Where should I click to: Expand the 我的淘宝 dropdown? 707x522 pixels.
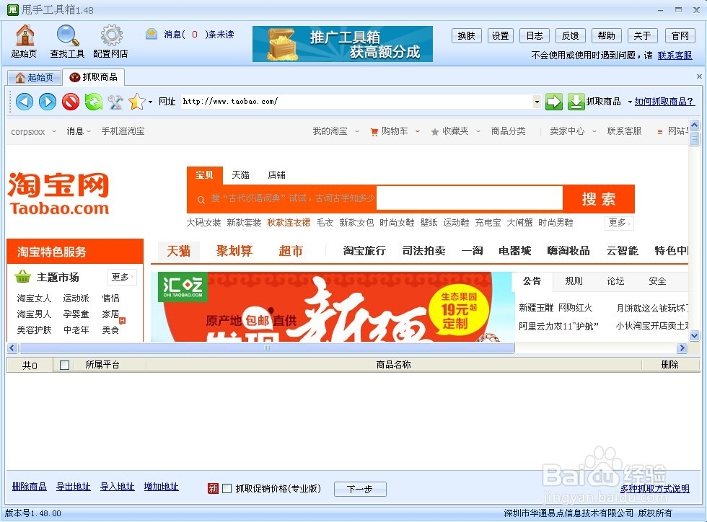[x=357, y=131]
